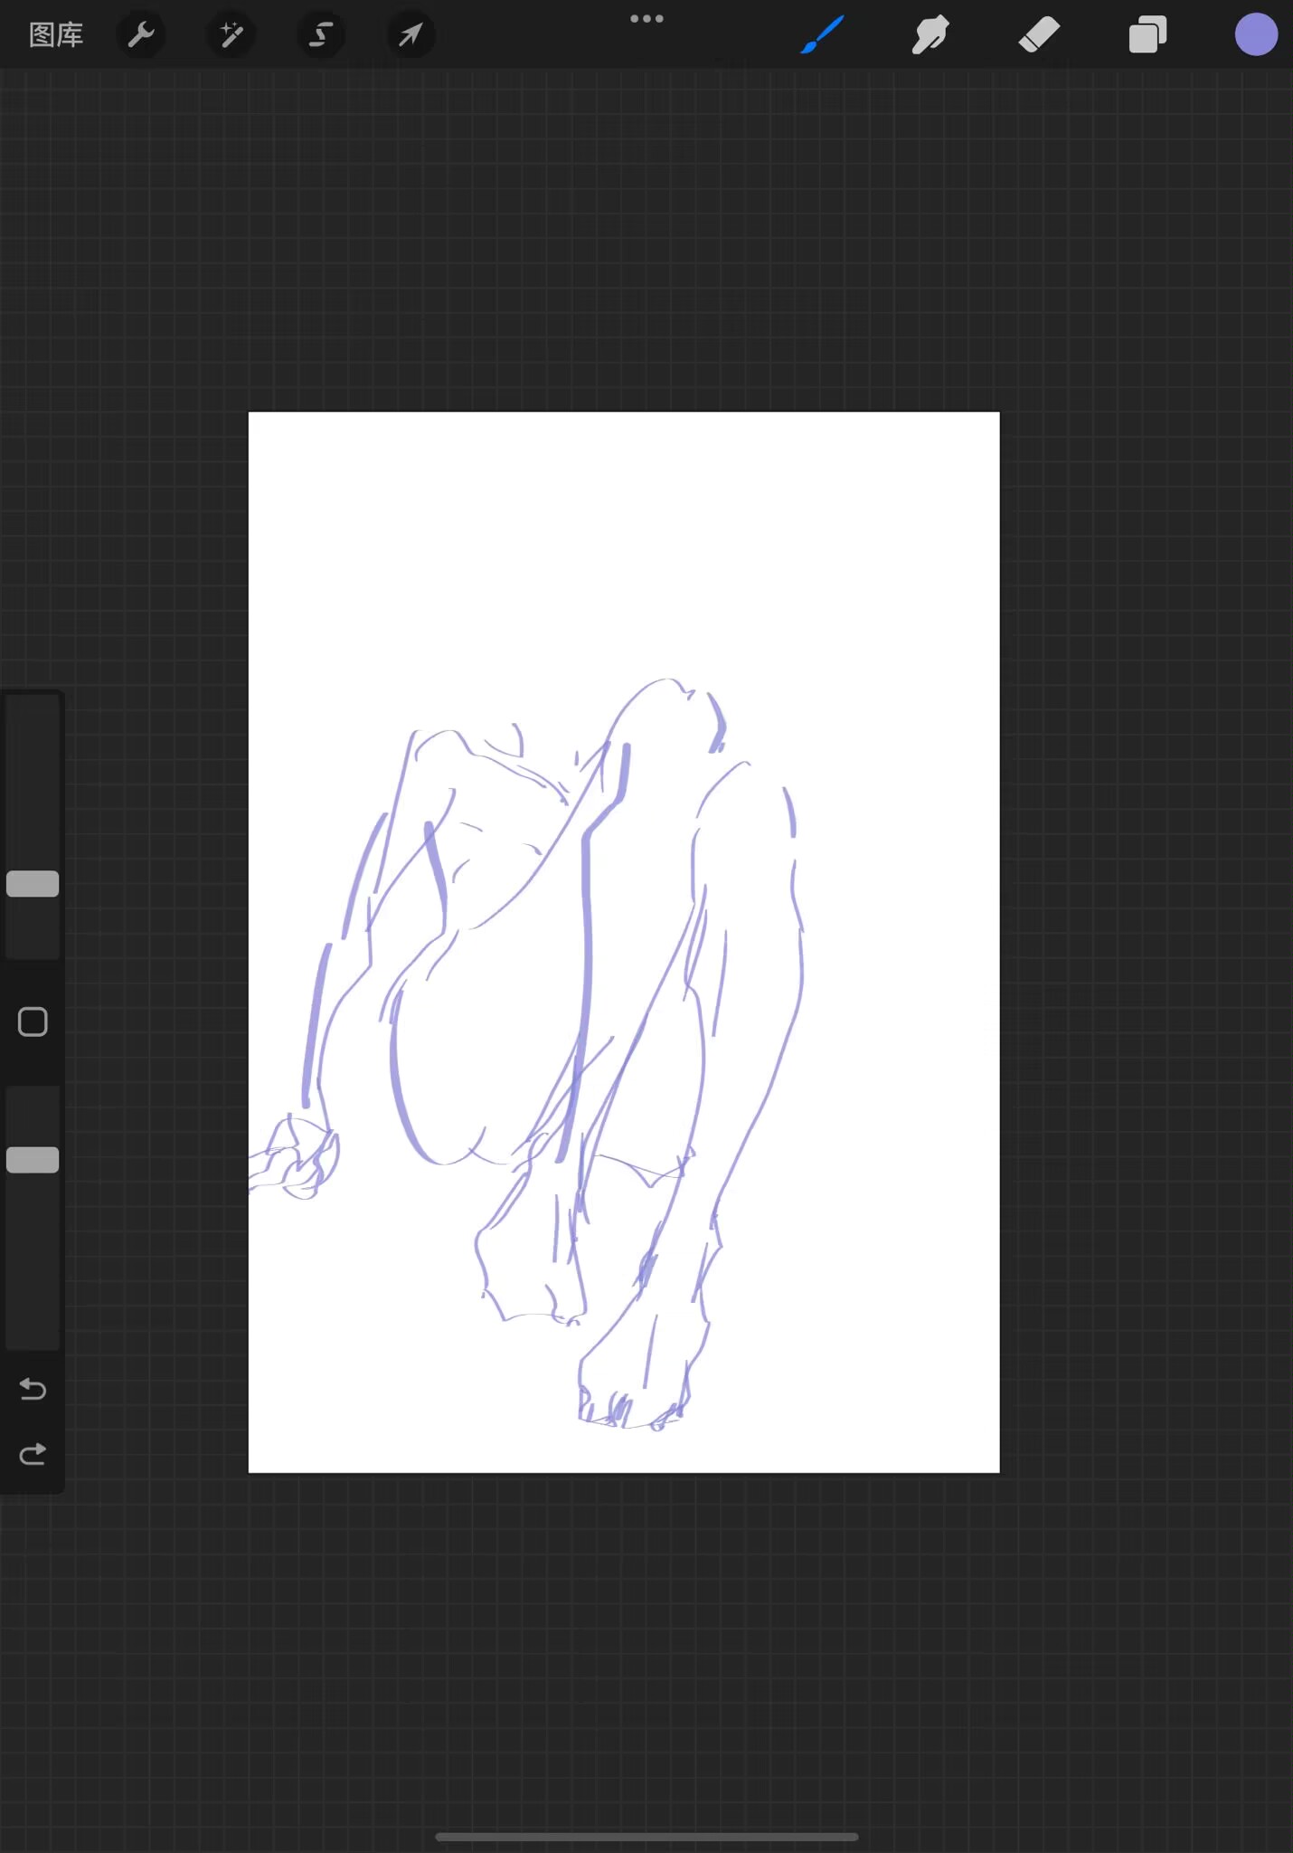Open the Adjustments magic wand menu
Viewport: 1293px width, 1853px height.
(x=231, y=35)
